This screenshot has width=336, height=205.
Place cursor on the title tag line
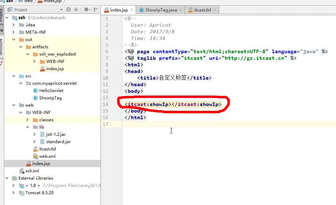174,78
